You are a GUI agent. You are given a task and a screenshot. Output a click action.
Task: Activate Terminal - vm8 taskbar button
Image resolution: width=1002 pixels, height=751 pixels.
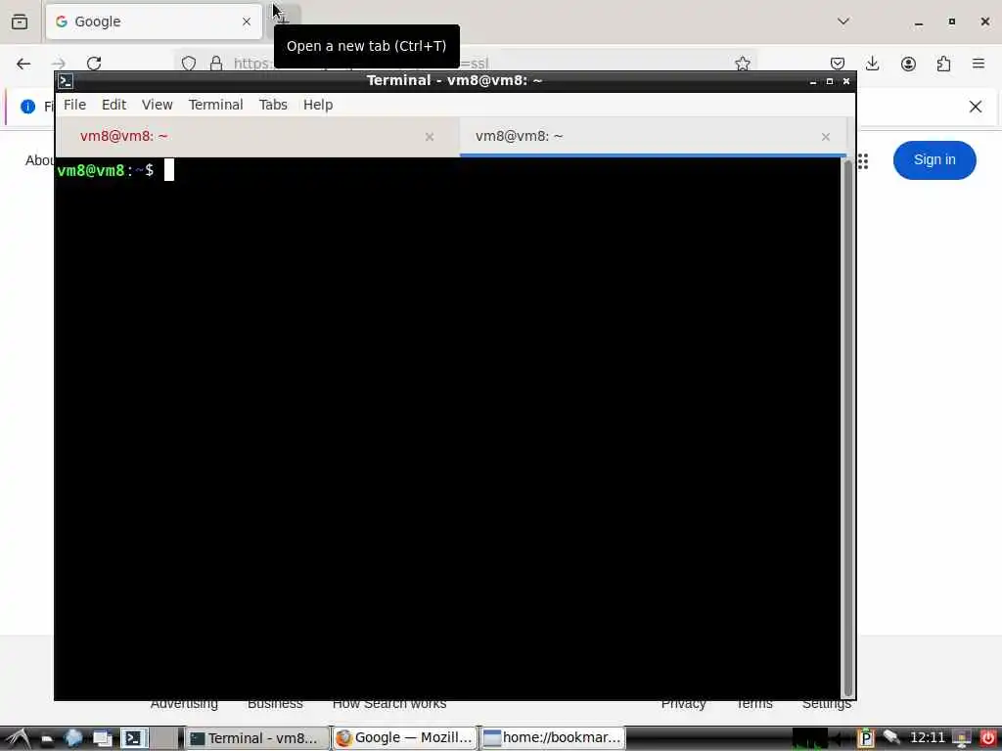(x=257, y=738)
